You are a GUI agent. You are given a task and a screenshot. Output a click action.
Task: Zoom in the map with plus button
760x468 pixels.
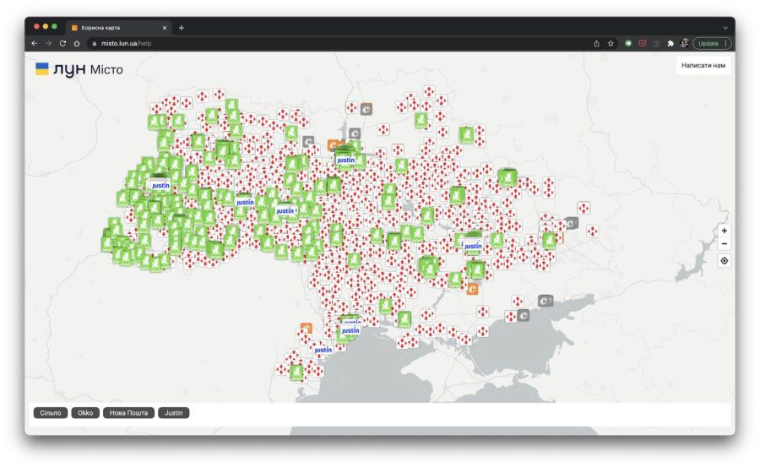725,231
